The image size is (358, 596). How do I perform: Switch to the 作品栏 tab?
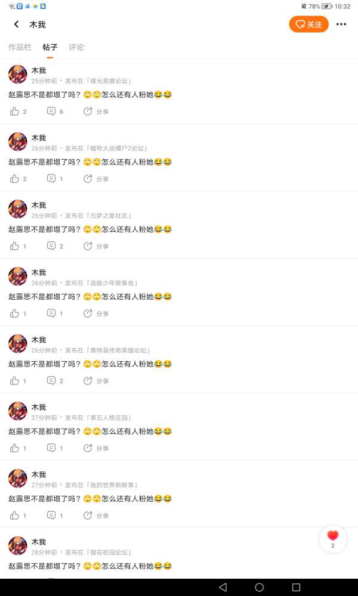point(20,47)
